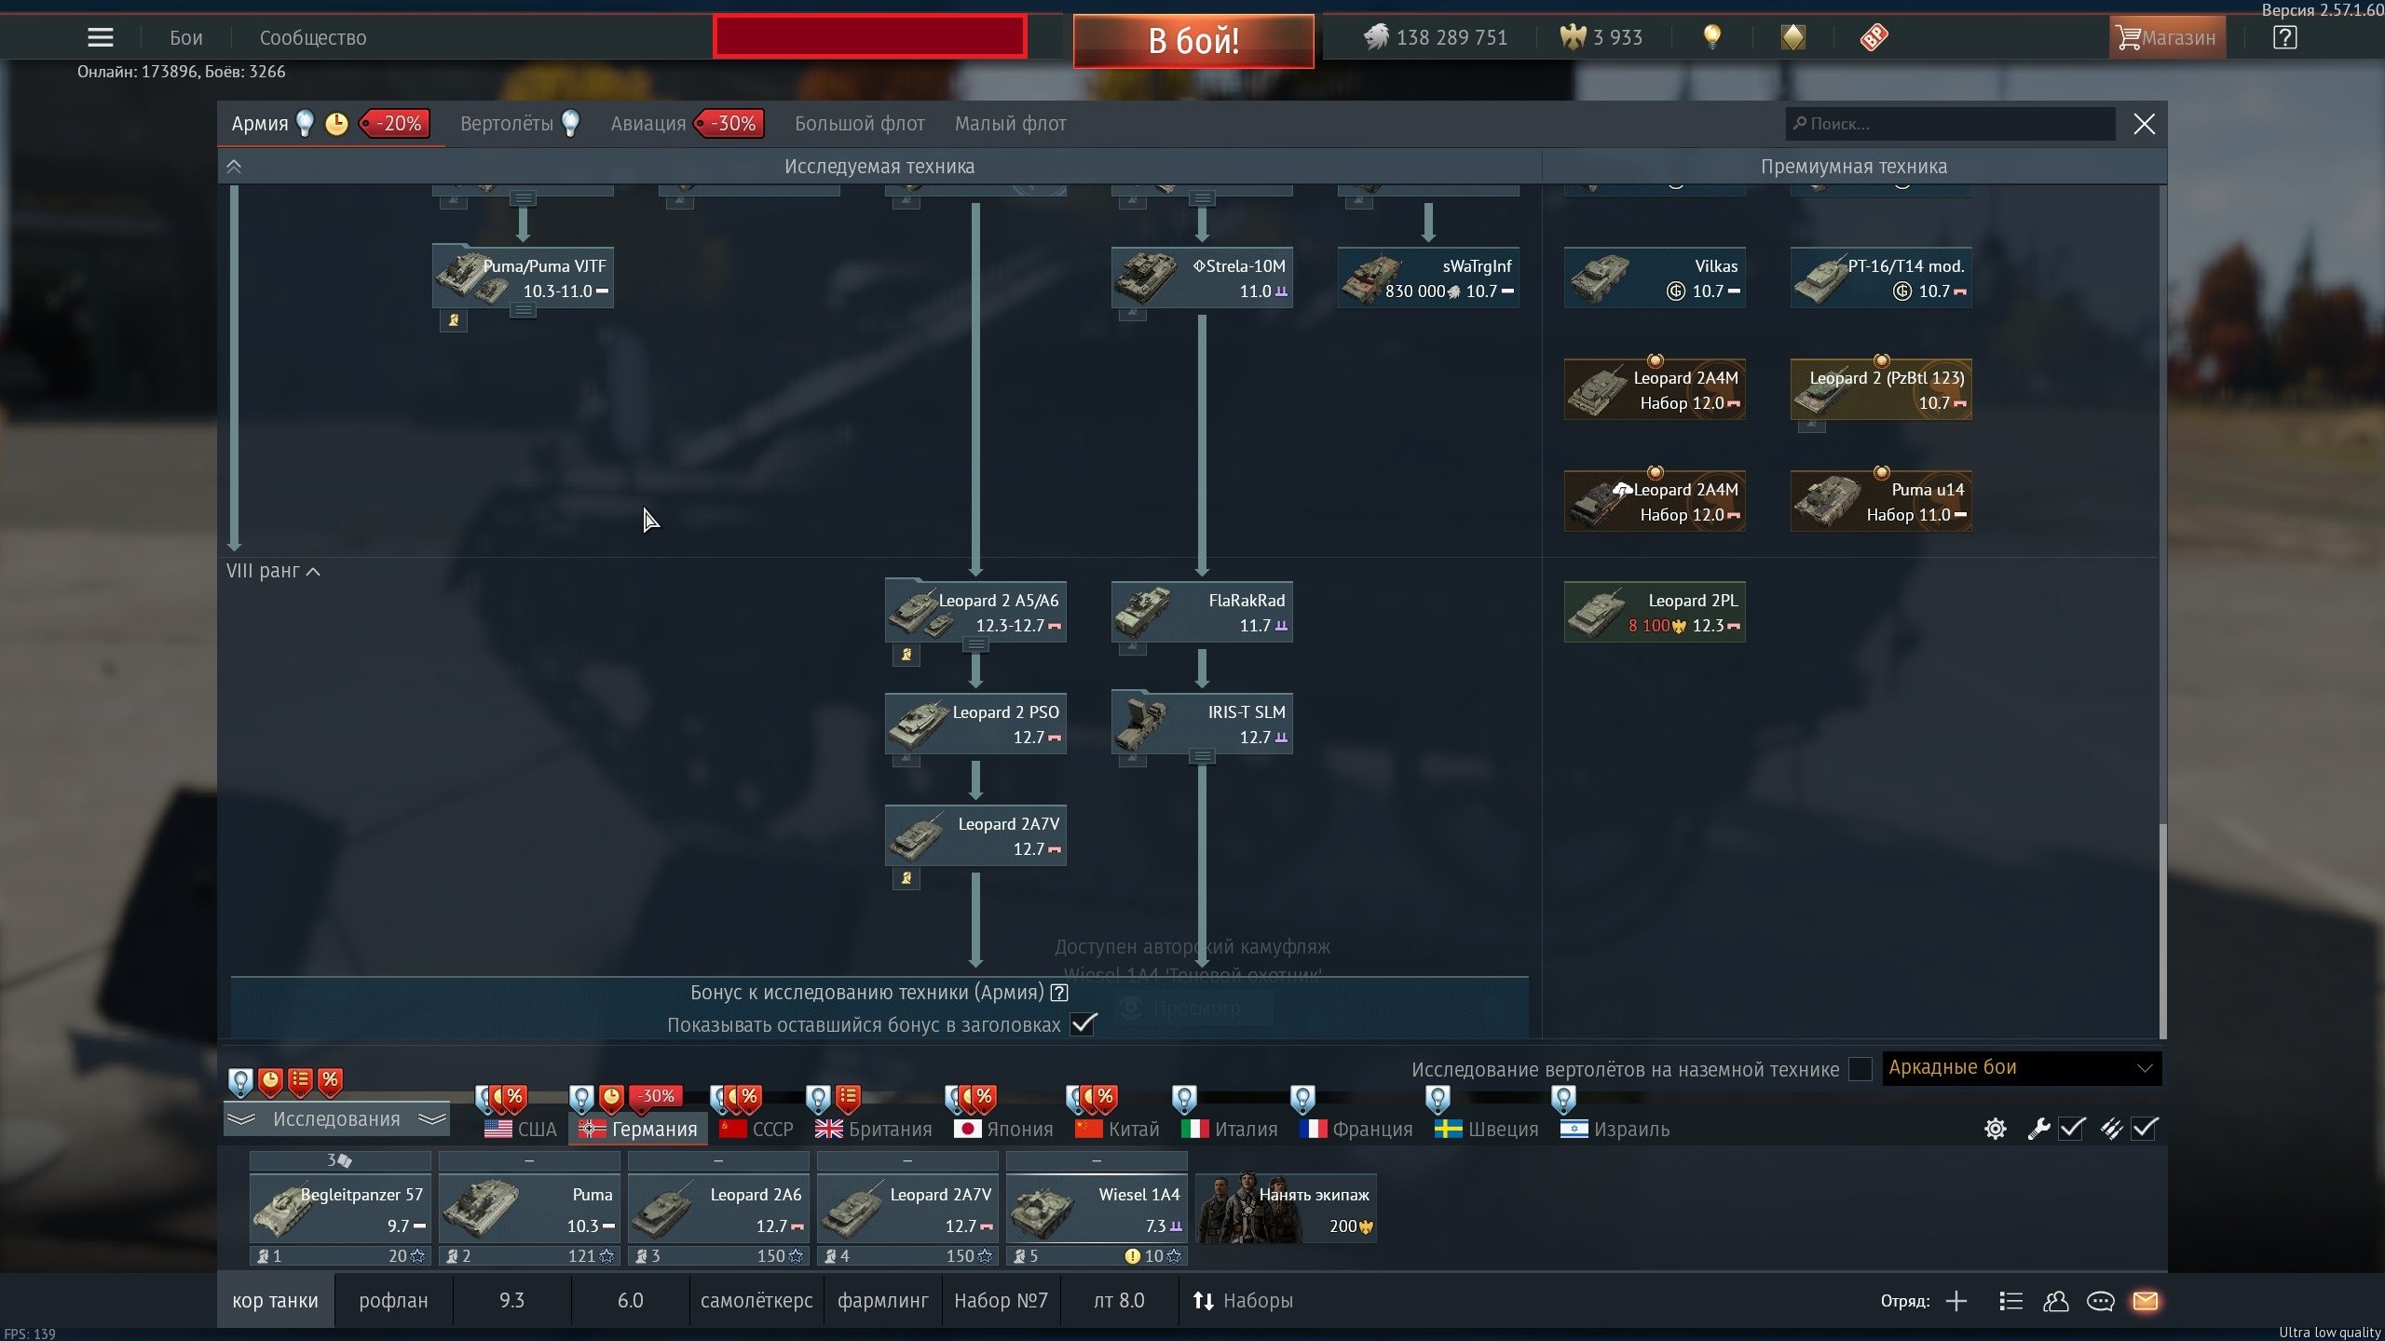2385x1341 pixels.
Task: Open the chat speech bubble icon
Action: pyautogui.click(x=2100, y=1301)
